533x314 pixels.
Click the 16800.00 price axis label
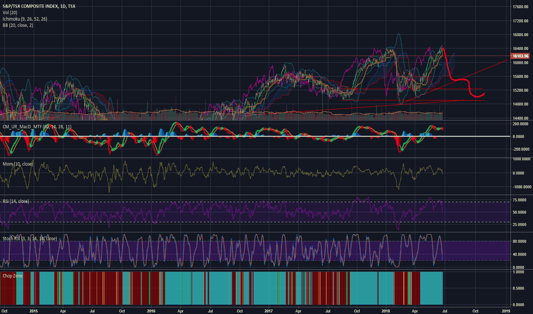point(521,35)
